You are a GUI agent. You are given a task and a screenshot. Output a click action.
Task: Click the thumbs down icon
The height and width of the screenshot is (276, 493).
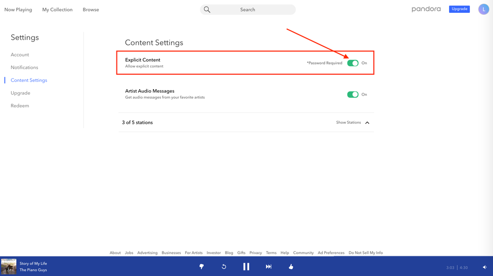201,267
